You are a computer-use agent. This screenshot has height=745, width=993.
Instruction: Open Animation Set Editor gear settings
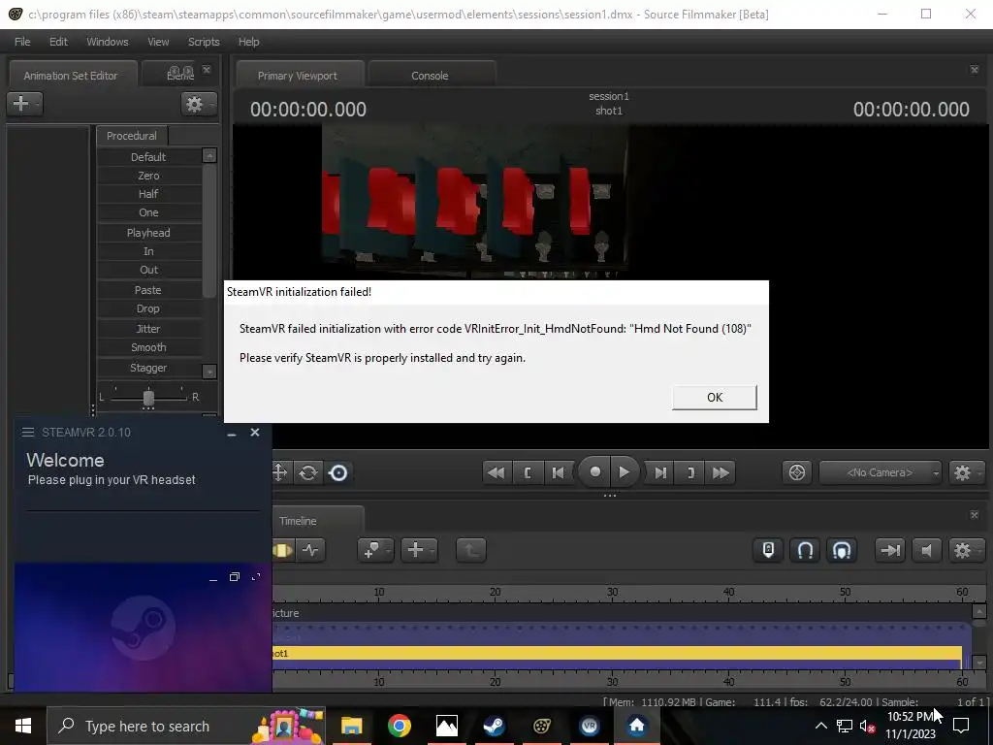tap(198, 104)
